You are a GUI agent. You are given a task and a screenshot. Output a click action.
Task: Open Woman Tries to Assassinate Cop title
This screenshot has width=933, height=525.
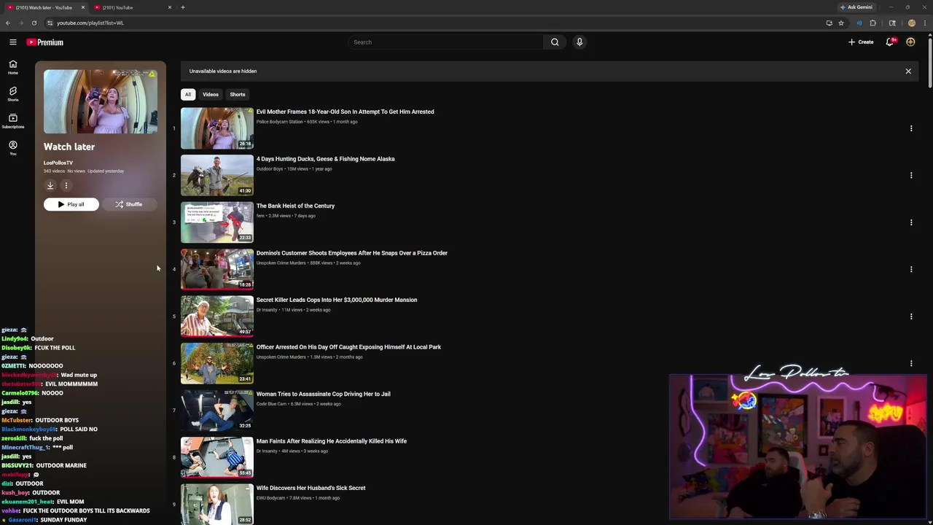(324, 394)
